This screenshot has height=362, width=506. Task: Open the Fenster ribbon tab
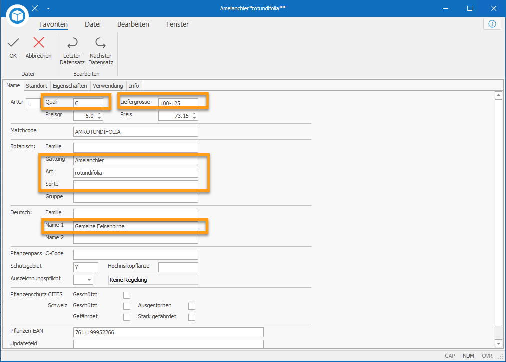(x=177, y=24)
